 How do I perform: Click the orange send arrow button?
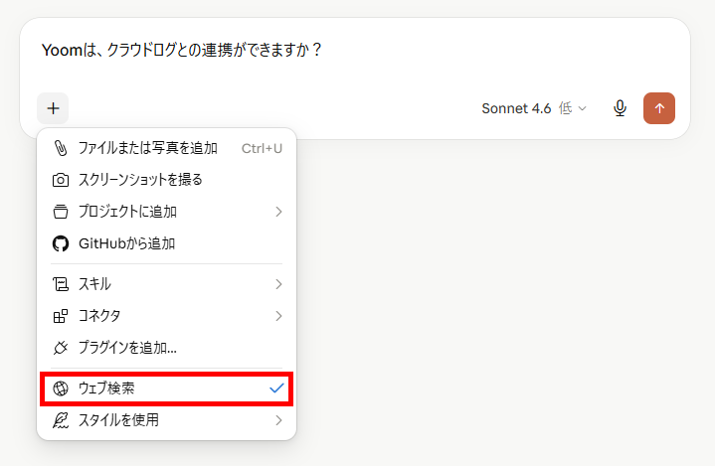pyautogui.click(x=659, y=108)
